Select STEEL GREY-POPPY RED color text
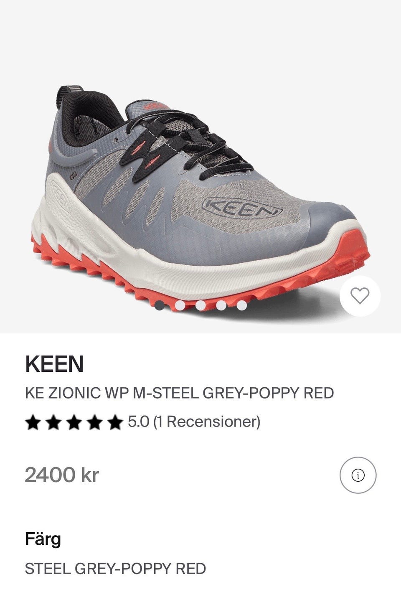401x597 pixels. (115, 569)
